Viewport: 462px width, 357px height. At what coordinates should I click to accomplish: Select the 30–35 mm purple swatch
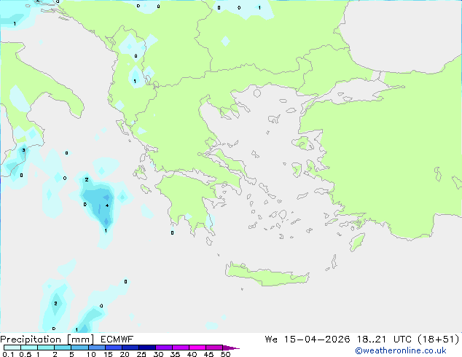pyautogui.click(x=163, y=348)
